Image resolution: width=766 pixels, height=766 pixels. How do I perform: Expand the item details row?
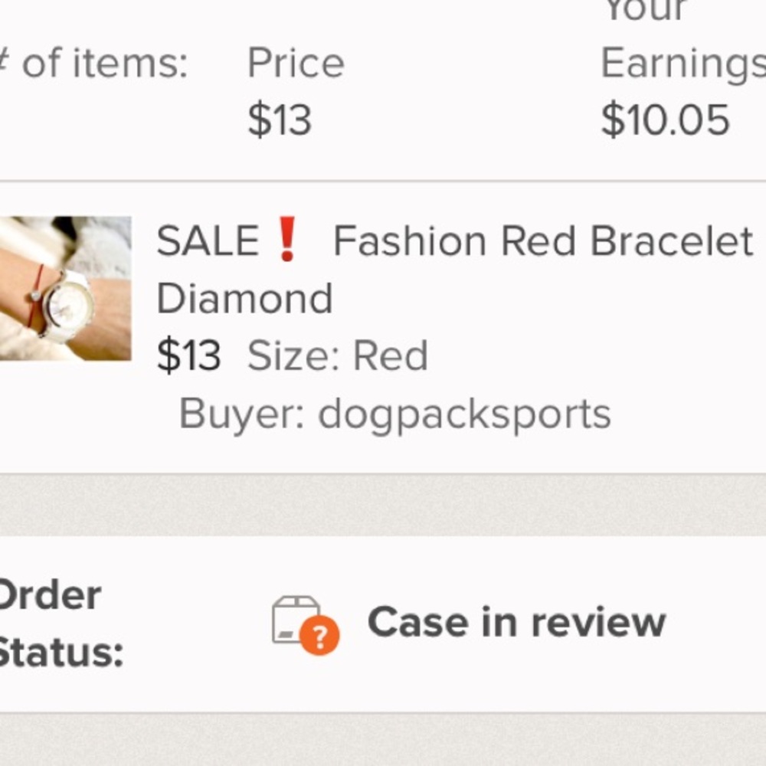click(x=383, y=322)
